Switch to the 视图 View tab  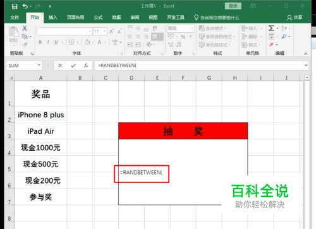[x=153, y=18]
